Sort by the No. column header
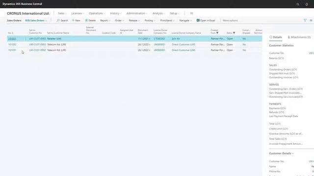Screen dimensions: 314x176 pos(10,33)
